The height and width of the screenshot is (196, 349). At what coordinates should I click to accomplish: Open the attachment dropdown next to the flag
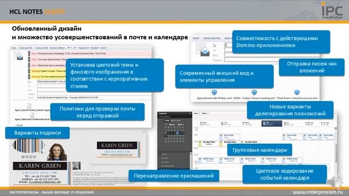pos(75,48)
